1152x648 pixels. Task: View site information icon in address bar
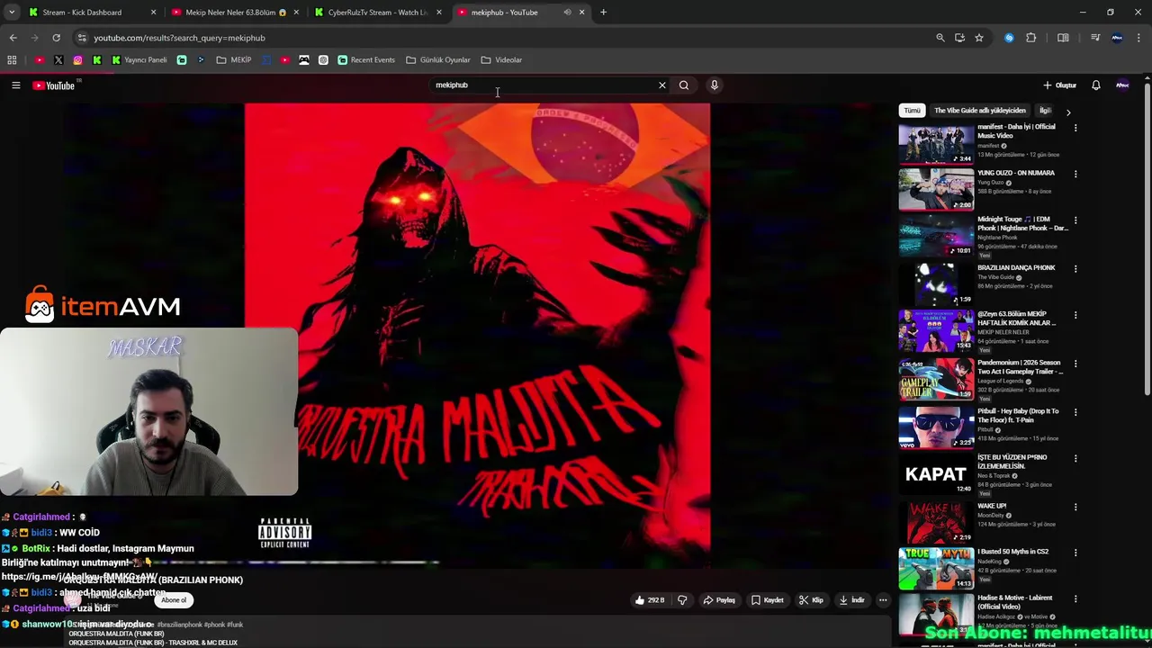[82, 38]
